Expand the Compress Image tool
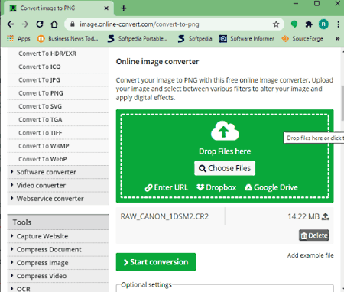The width and height of the screenshot is (344, 292). pos(58,263)
